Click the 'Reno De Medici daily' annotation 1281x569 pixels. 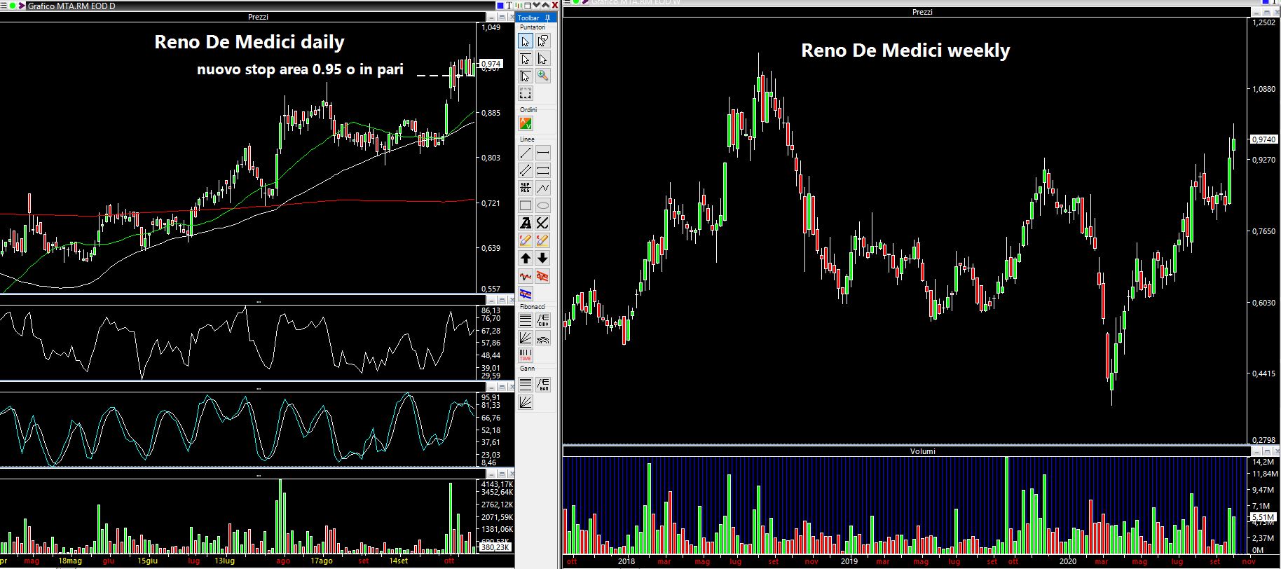coord(249,42)
